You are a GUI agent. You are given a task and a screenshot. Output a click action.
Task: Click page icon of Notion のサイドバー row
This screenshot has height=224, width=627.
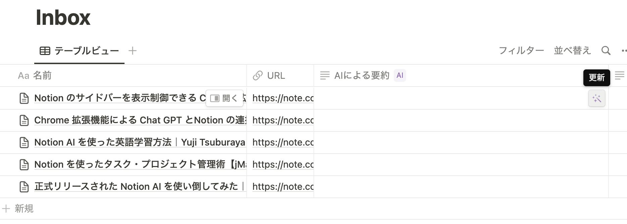coord(24,98)
